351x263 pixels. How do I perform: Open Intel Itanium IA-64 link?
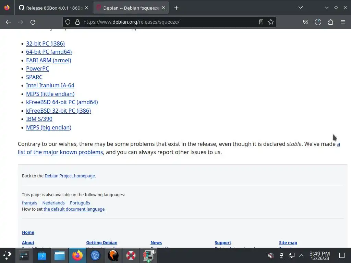tap(50, 85)
